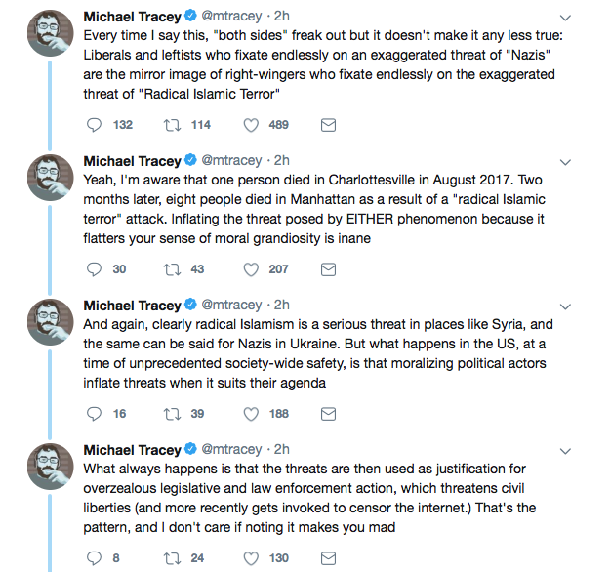Expand the first tweet's options chevron
The height and width of the screenshot is (572, 611).
tap(565, 19)
